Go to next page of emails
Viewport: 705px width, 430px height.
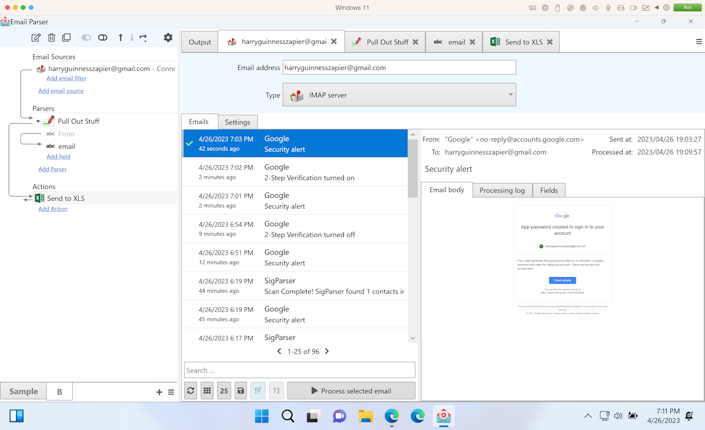[327, 352]
